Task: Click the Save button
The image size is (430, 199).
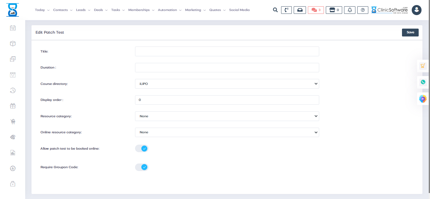Action: click(x=410, y=32)
